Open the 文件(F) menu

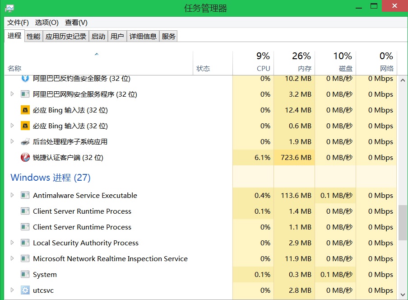click(x=18, y=23)
